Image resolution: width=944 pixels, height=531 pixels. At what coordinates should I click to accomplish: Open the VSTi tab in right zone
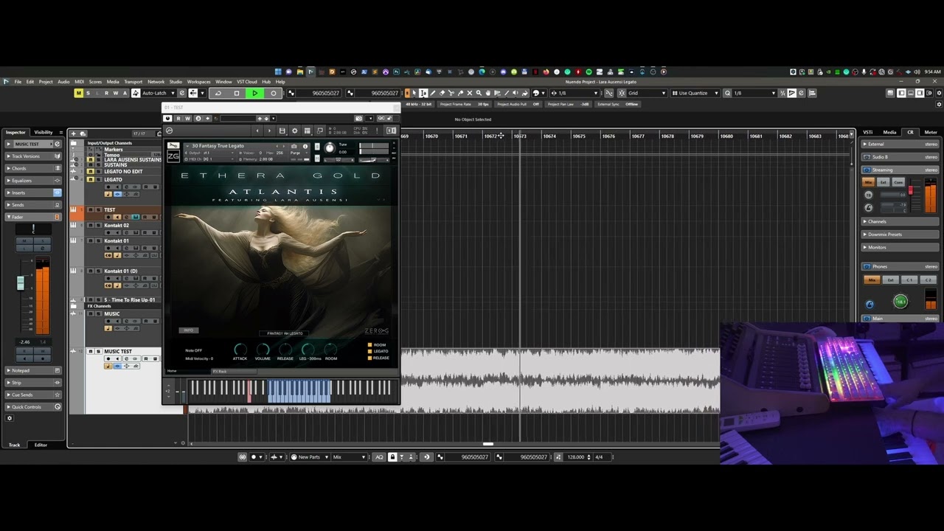[x=868, y=132]
